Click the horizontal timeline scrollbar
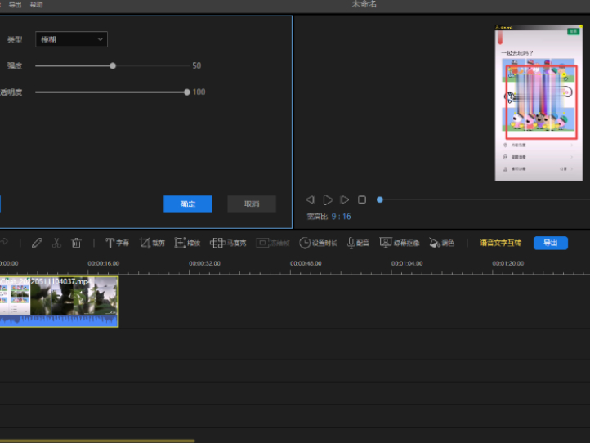Screen dimensions: 590x443 97,441
